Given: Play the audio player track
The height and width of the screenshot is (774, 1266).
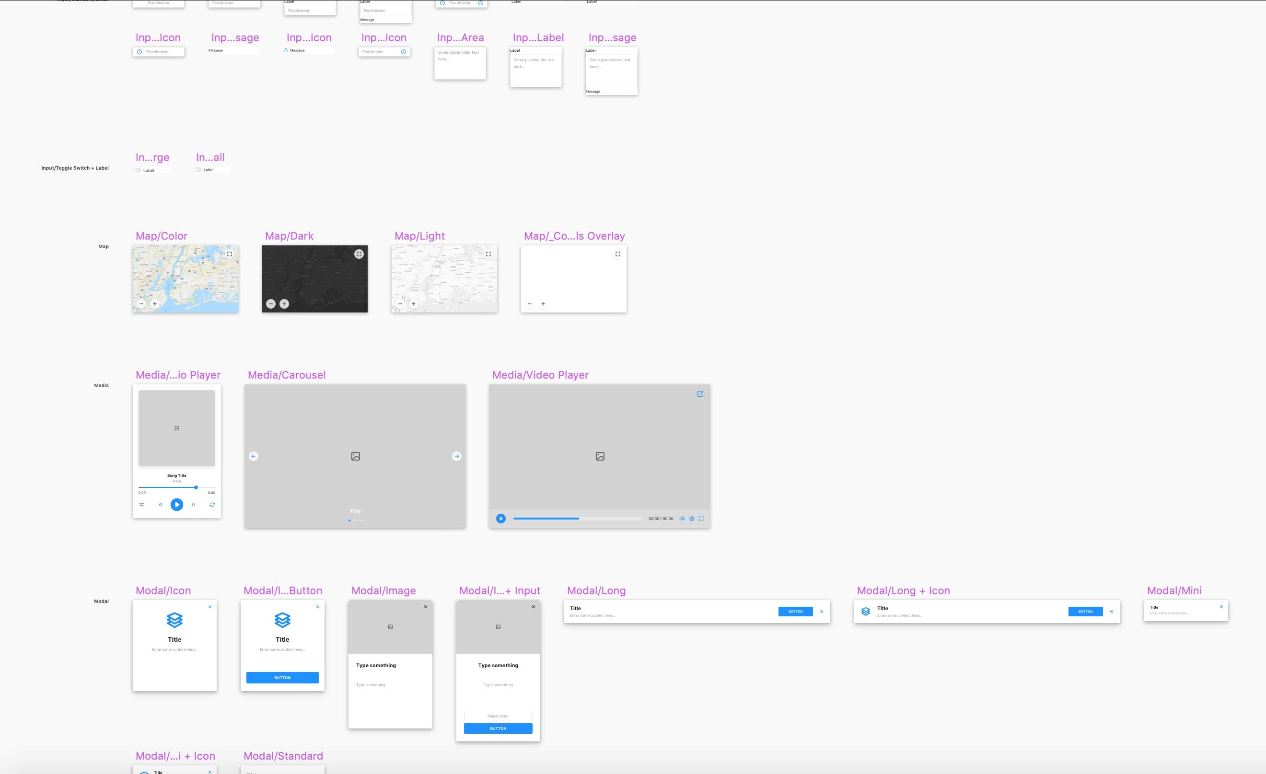Looking at the screenshot, I should coord(177,505).
